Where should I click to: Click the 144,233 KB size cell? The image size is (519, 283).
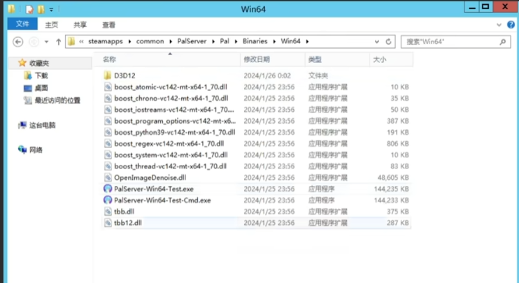tap(392, 201)
